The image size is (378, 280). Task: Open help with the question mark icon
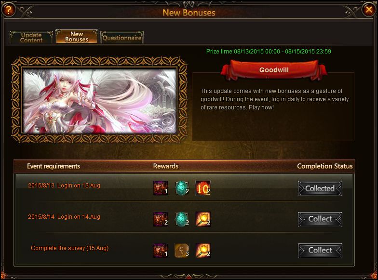(9, 10)
